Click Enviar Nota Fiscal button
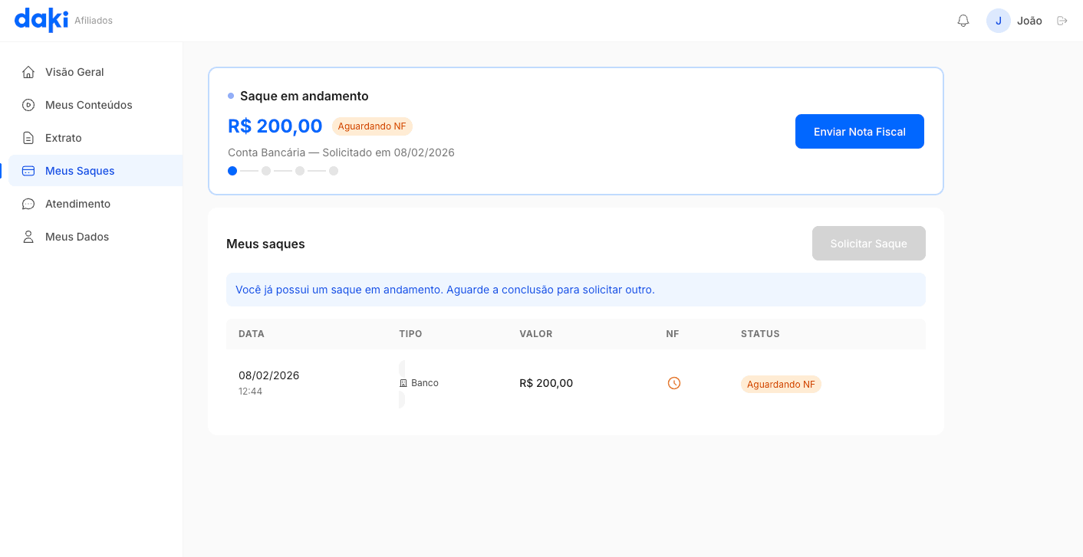The width and height of the screenshot is (1083, 557). pos(860,132)
